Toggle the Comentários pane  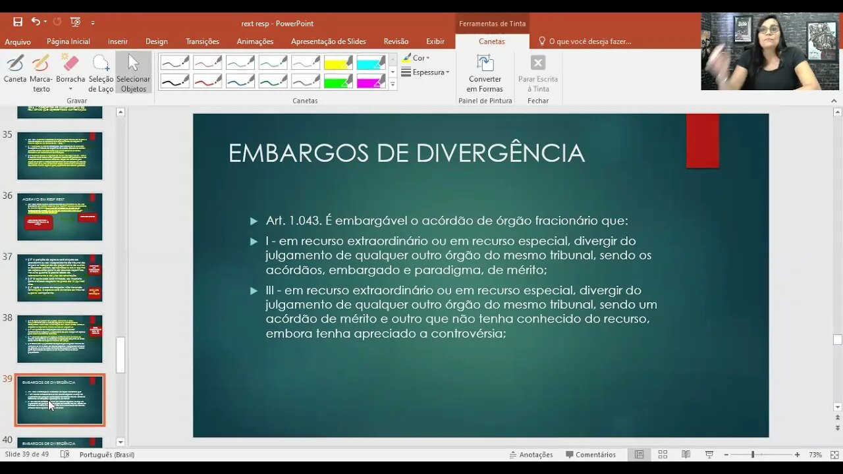[x=591, y=455]
